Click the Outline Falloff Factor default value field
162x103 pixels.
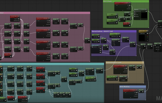114,79
